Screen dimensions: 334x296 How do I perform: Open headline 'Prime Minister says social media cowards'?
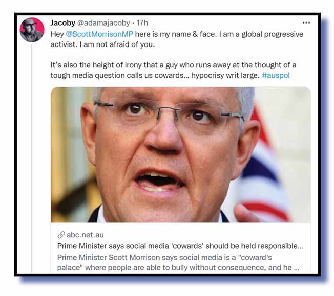180,246
